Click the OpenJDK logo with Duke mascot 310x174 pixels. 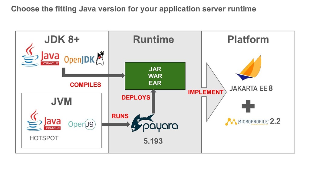click(84, 58)
